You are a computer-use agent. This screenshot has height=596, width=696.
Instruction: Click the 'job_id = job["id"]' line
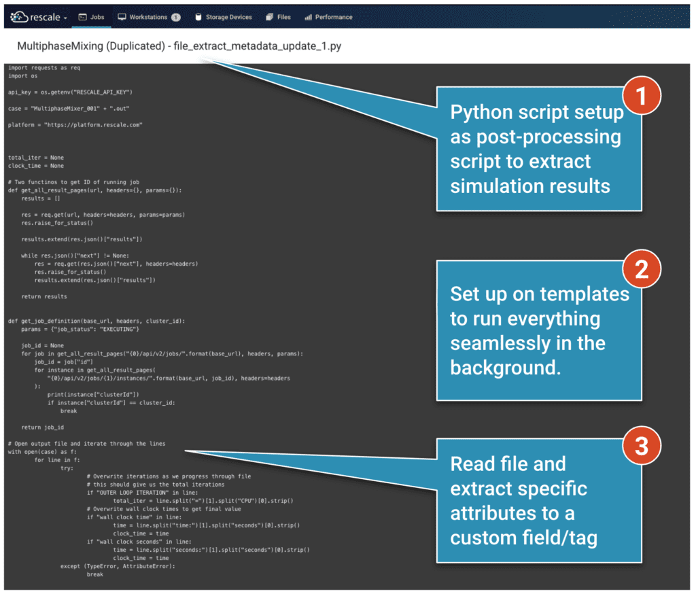tap(63, 362)
